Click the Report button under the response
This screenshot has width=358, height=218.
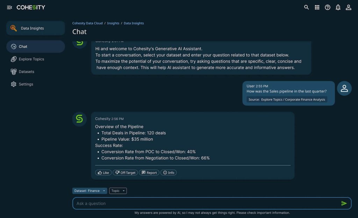(149, 173)
